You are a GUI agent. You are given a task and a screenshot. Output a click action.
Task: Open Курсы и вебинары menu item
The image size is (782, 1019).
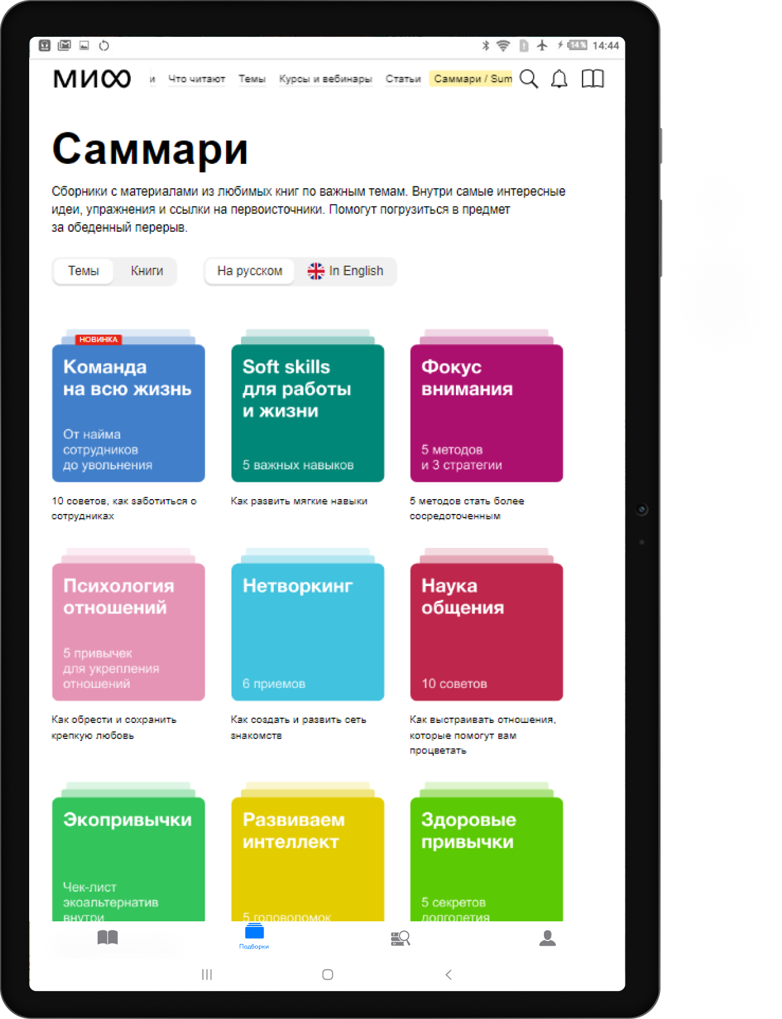326,79
